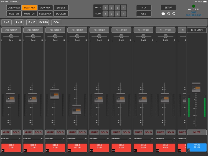Click the #7 badge on CH.7 label
208x156 pixels.
135,150
